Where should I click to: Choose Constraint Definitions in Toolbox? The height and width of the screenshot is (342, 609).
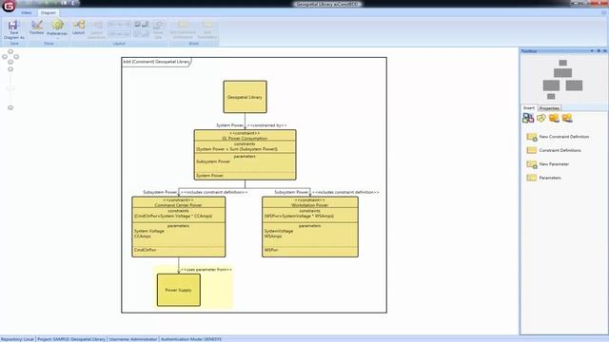pos(554,150)
